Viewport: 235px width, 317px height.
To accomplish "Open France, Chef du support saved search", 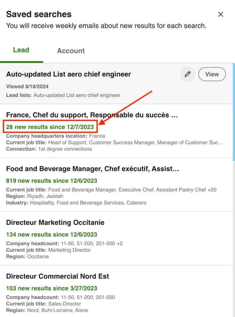I will 92,115.
